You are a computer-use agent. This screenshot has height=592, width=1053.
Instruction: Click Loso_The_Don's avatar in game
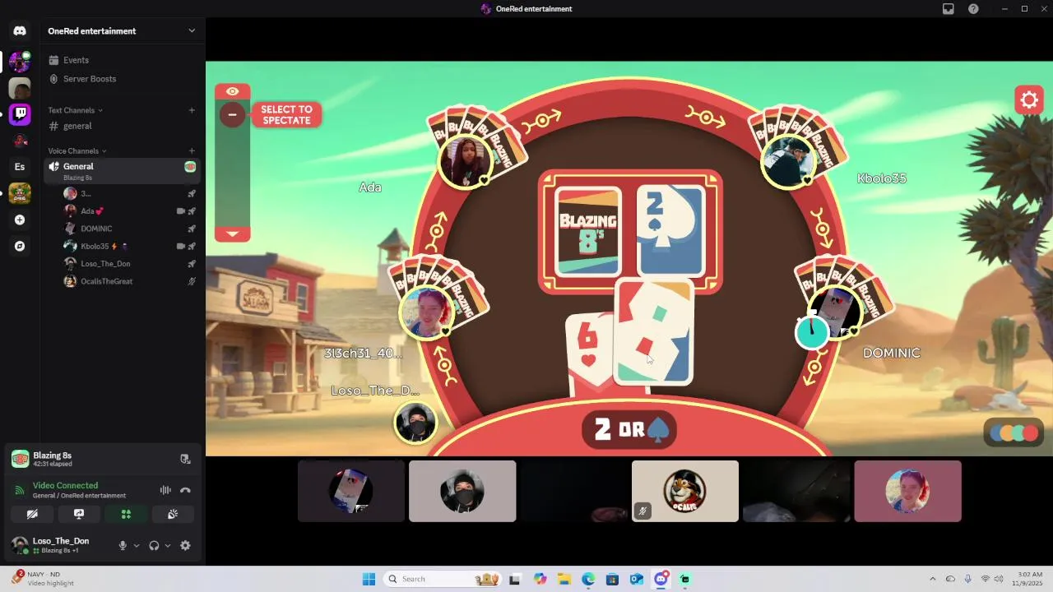415,423
